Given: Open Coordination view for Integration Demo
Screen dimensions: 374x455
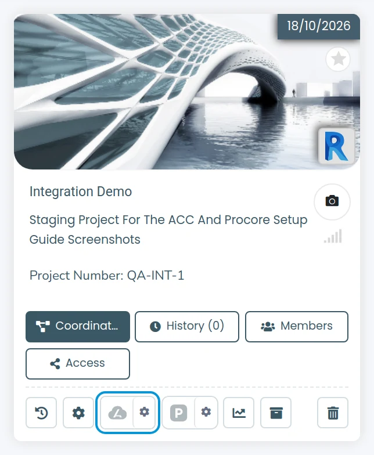Looking at the screenshot, I should click(x=78, y=326).
